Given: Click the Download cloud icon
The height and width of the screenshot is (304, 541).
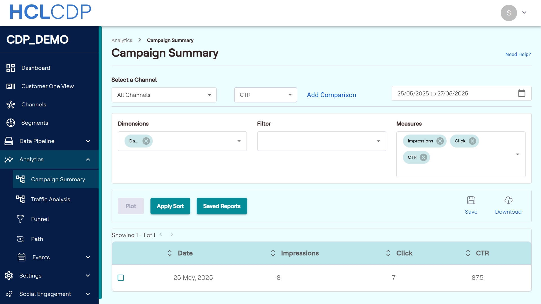Looking at the screenshot, I should coord(508,200).
